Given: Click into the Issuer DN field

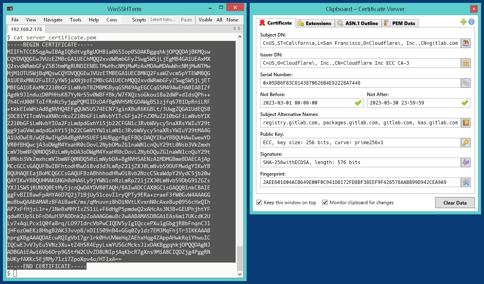Looking at the screenshot, I should 360,63.
